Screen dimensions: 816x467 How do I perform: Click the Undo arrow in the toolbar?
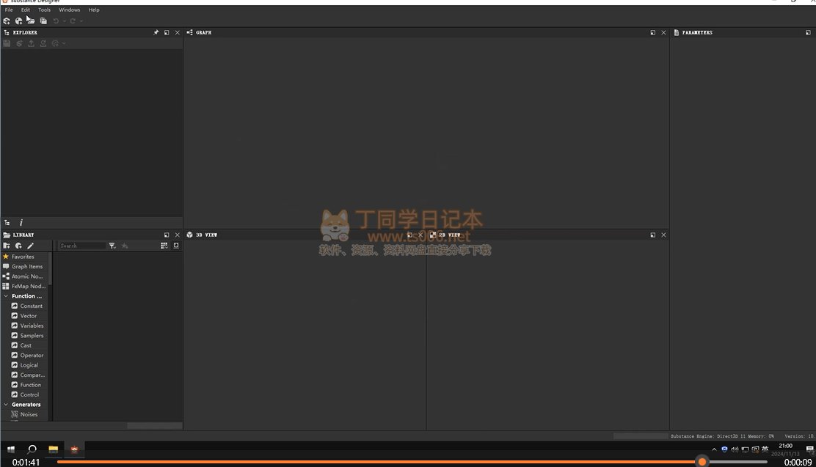[56, 21]
